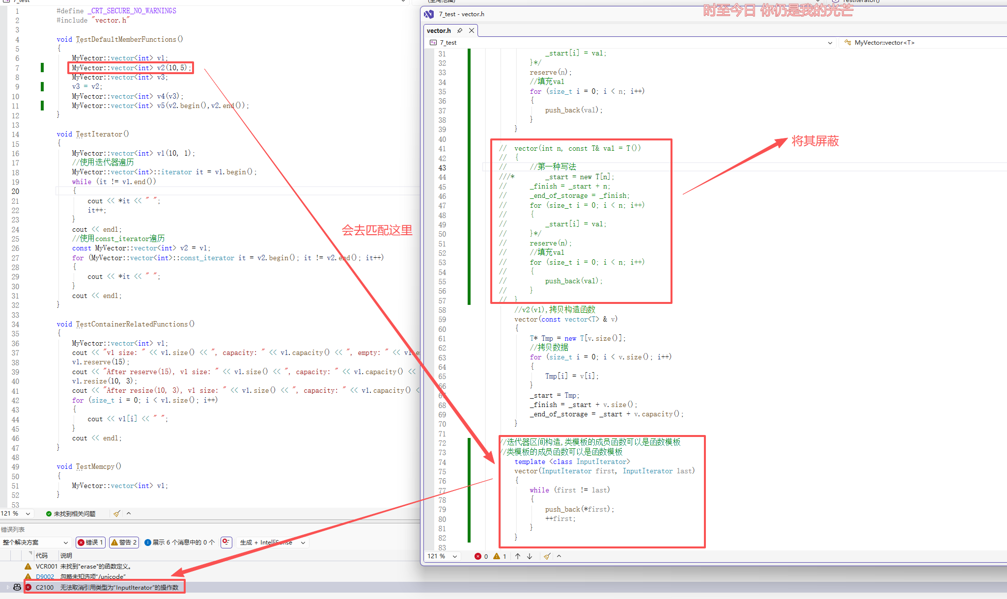Screen dimensions: 1007x599
Task: Click code cleanup broom in vector.h window
Action: coord(547,556)
